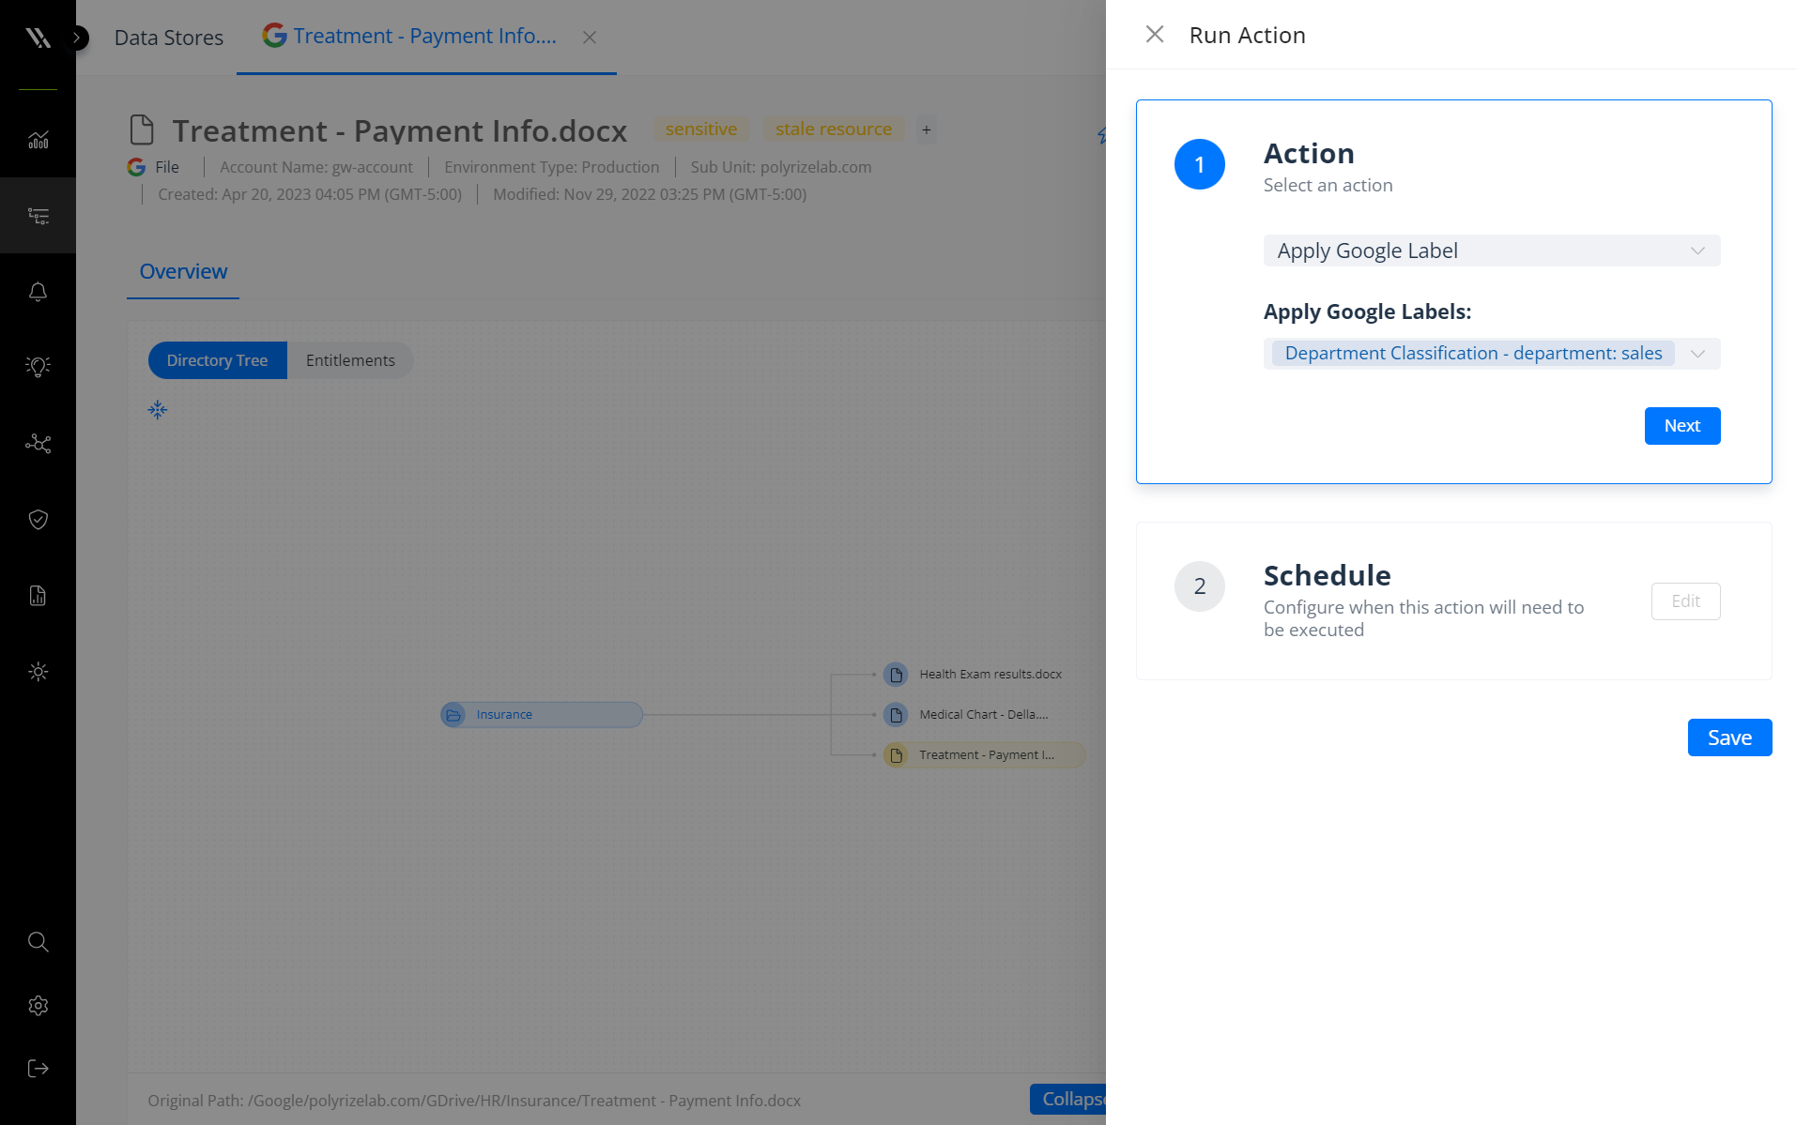Expand the sidebar with chevron arrow
Screen dimensions: 1796x1125
coord(79,38)
